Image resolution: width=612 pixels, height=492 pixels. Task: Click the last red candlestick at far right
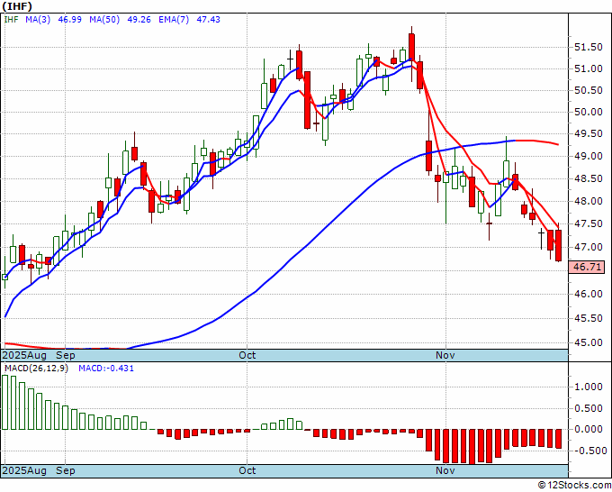(559, 245)
